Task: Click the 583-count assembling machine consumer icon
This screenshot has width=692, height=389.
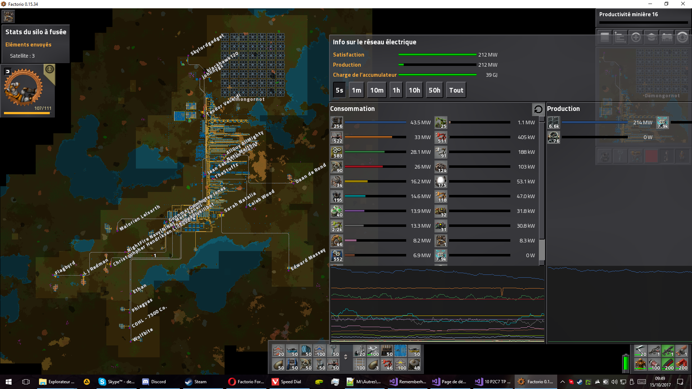Action: 337,152
